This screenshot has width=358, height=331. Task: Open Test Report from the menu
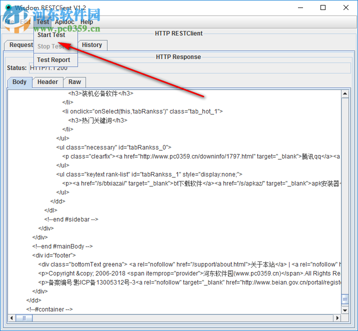click(55, 60)
